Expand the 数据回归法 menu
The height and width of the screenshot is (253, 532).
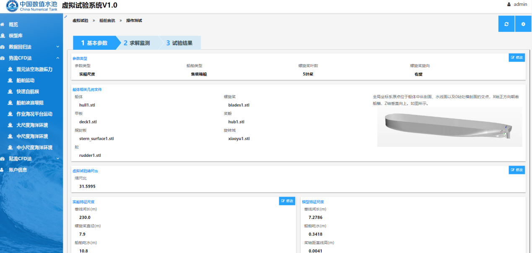pyautogui.click(x=57, y=47)
